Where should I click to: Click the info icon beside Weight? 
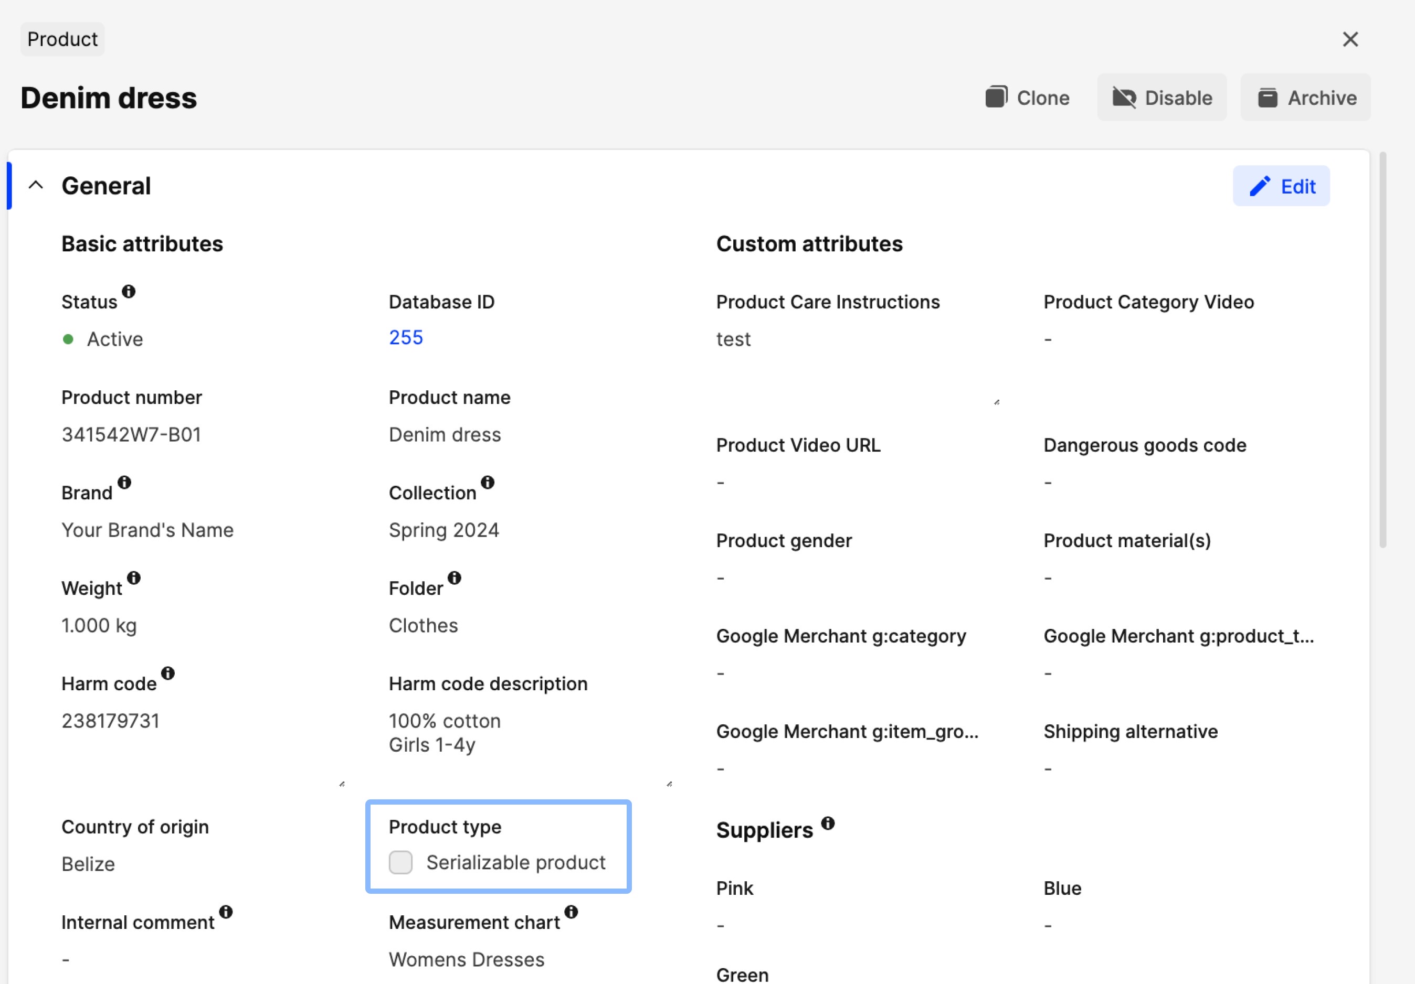[x=134, y=577]
